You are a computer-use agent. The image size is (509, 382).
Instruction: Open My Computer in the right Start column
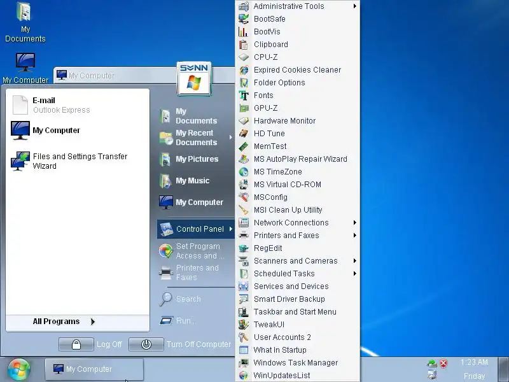tap(195, 202)
